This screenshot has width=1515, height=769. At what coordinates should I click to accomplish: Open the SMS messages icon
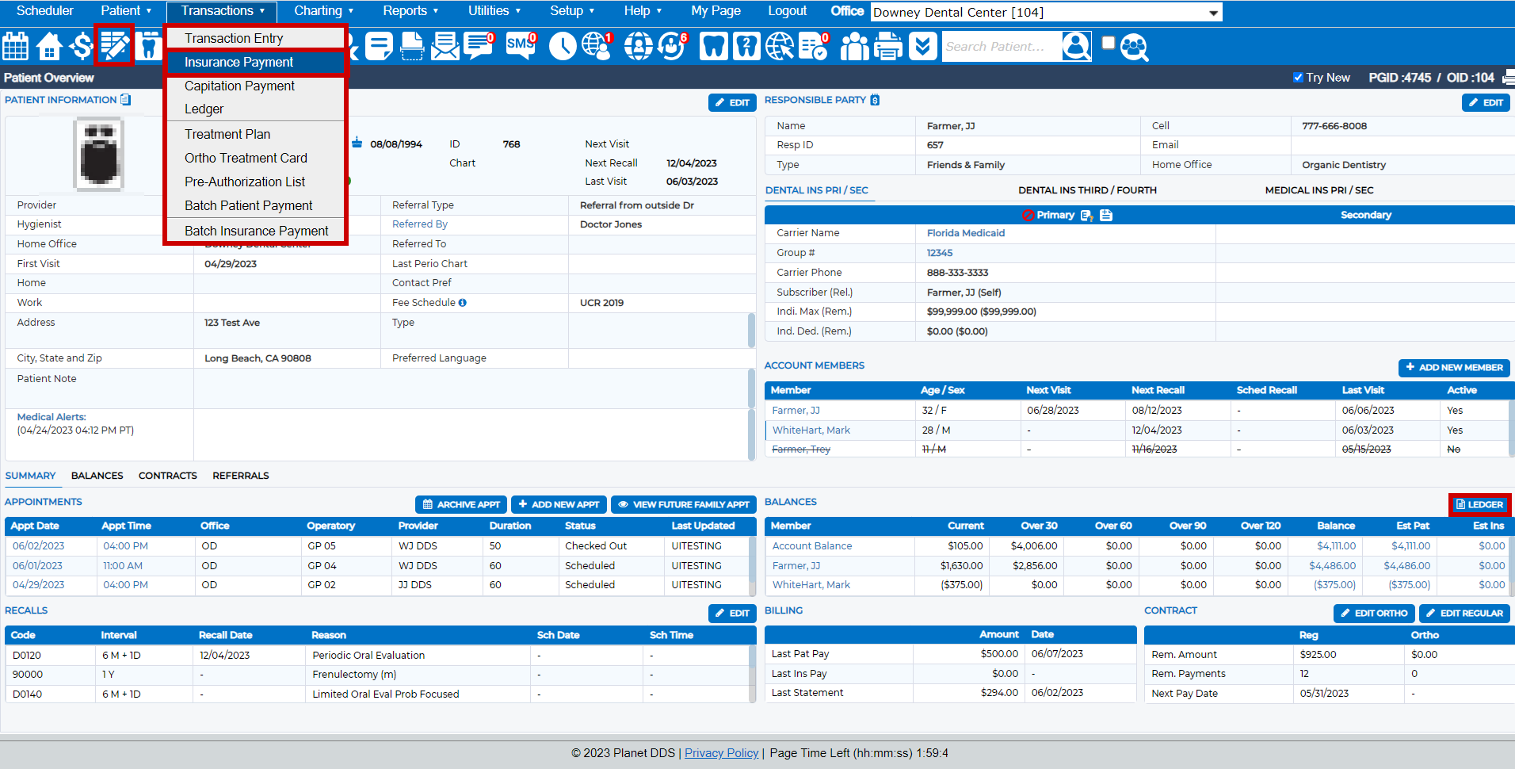(520, 45)
